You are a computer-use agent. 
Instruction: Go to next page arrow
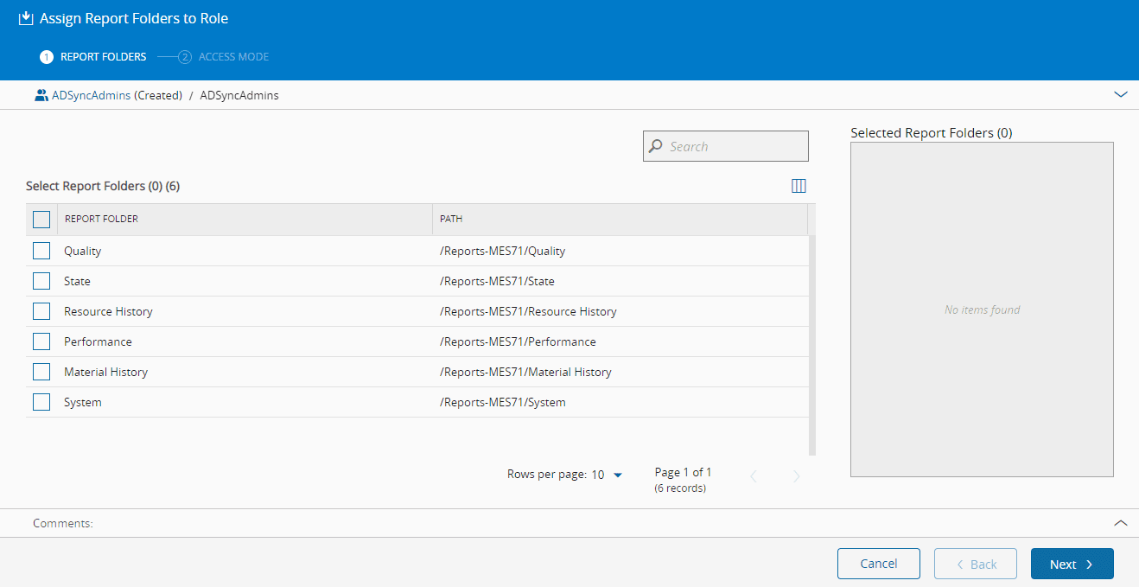pos(797,476)
